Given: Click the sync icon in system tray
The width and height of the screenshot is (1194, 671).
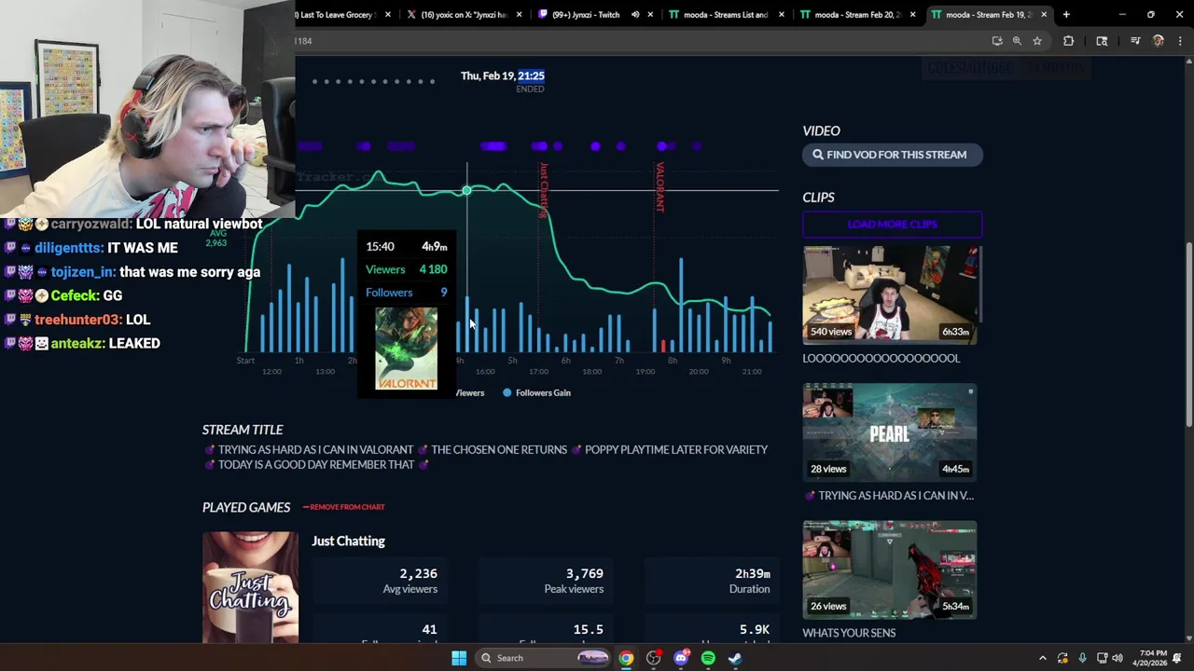Looking at the screenshot, I should click(x=1062, y=658).
